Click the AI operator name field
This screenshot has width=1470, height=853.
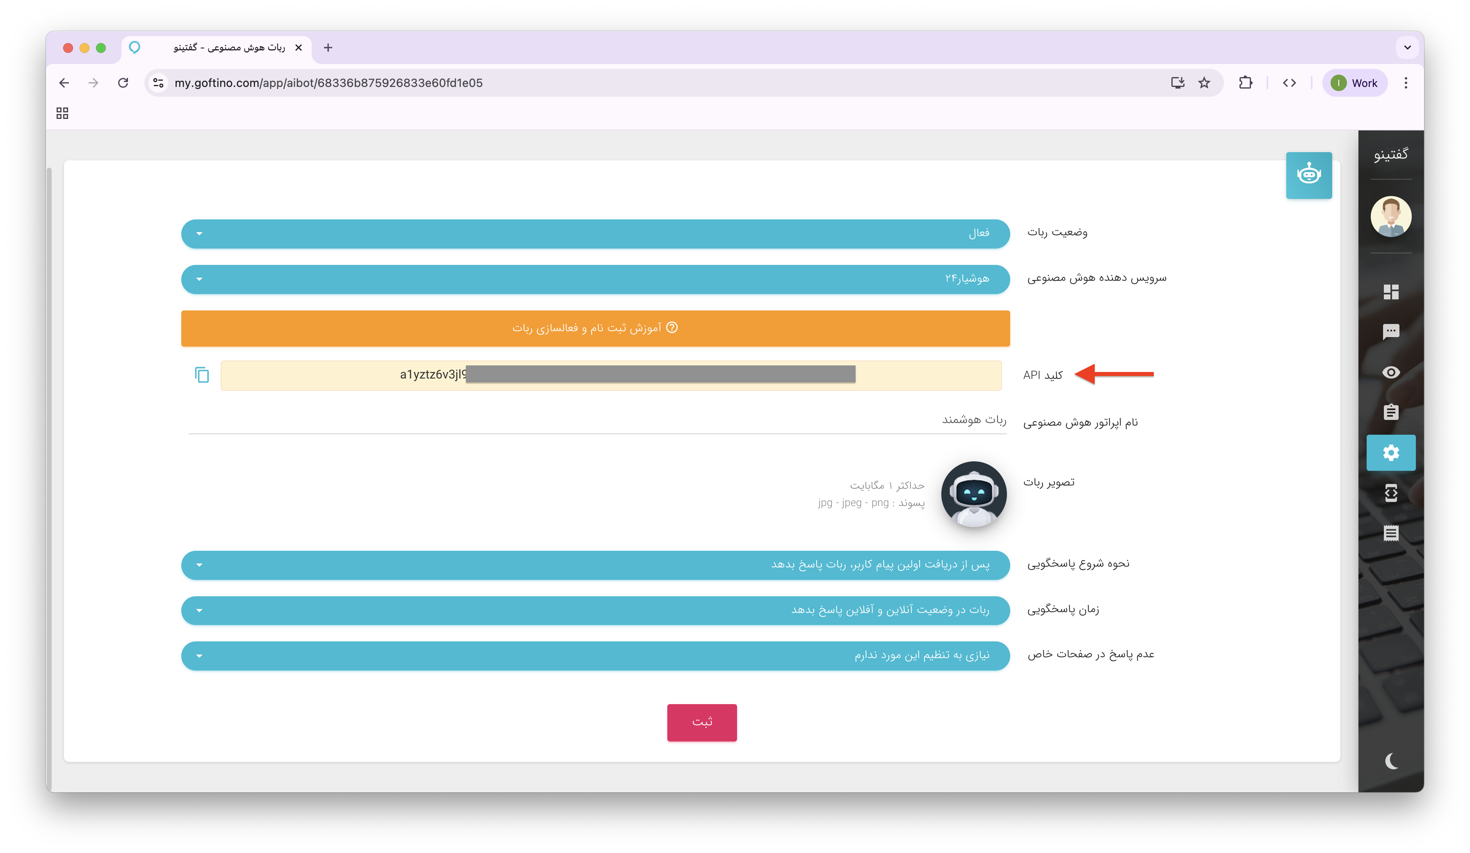597,421
